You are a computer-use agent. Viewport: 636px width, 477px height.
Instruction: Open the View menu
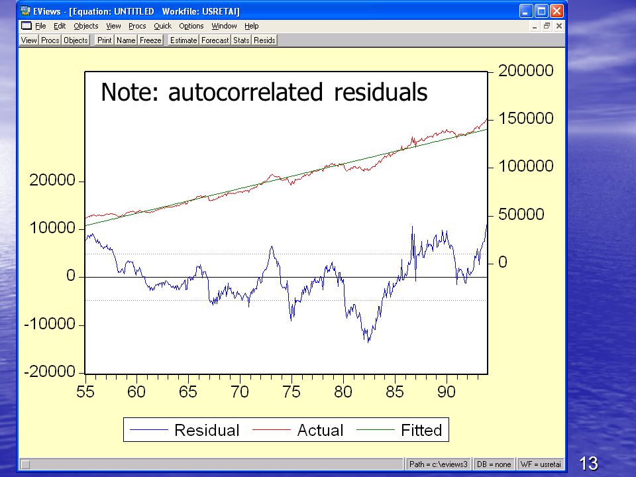coord(113,26)
